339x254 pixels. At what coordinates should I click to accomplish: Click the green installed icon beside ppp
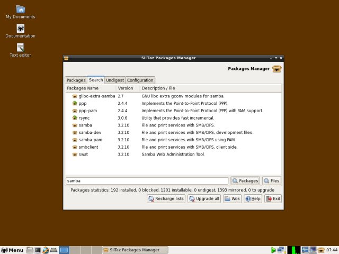tap(75, 103)
